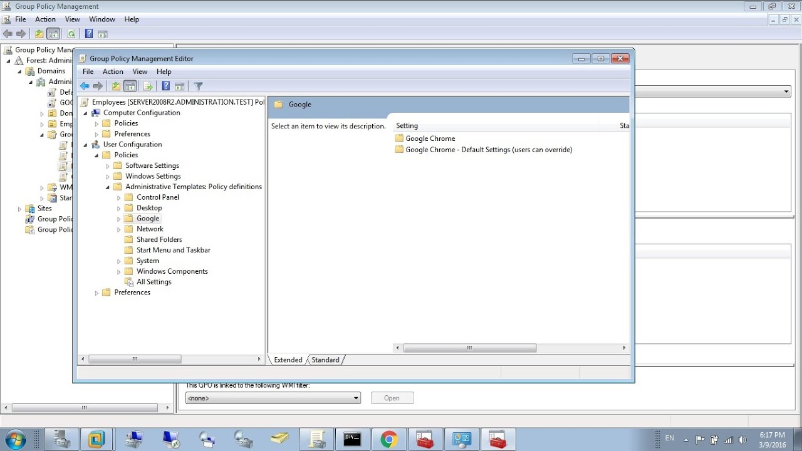The width and height of the screenshot is (802, 451).
Task: Select Start Menu and Taskbar folder
Action: pos(174,251)
